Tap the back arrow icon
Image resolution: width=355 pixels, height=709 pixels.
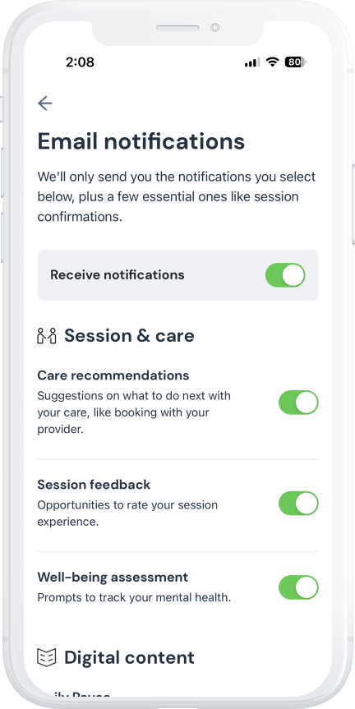pyautogui.click(x=44, y=103)
